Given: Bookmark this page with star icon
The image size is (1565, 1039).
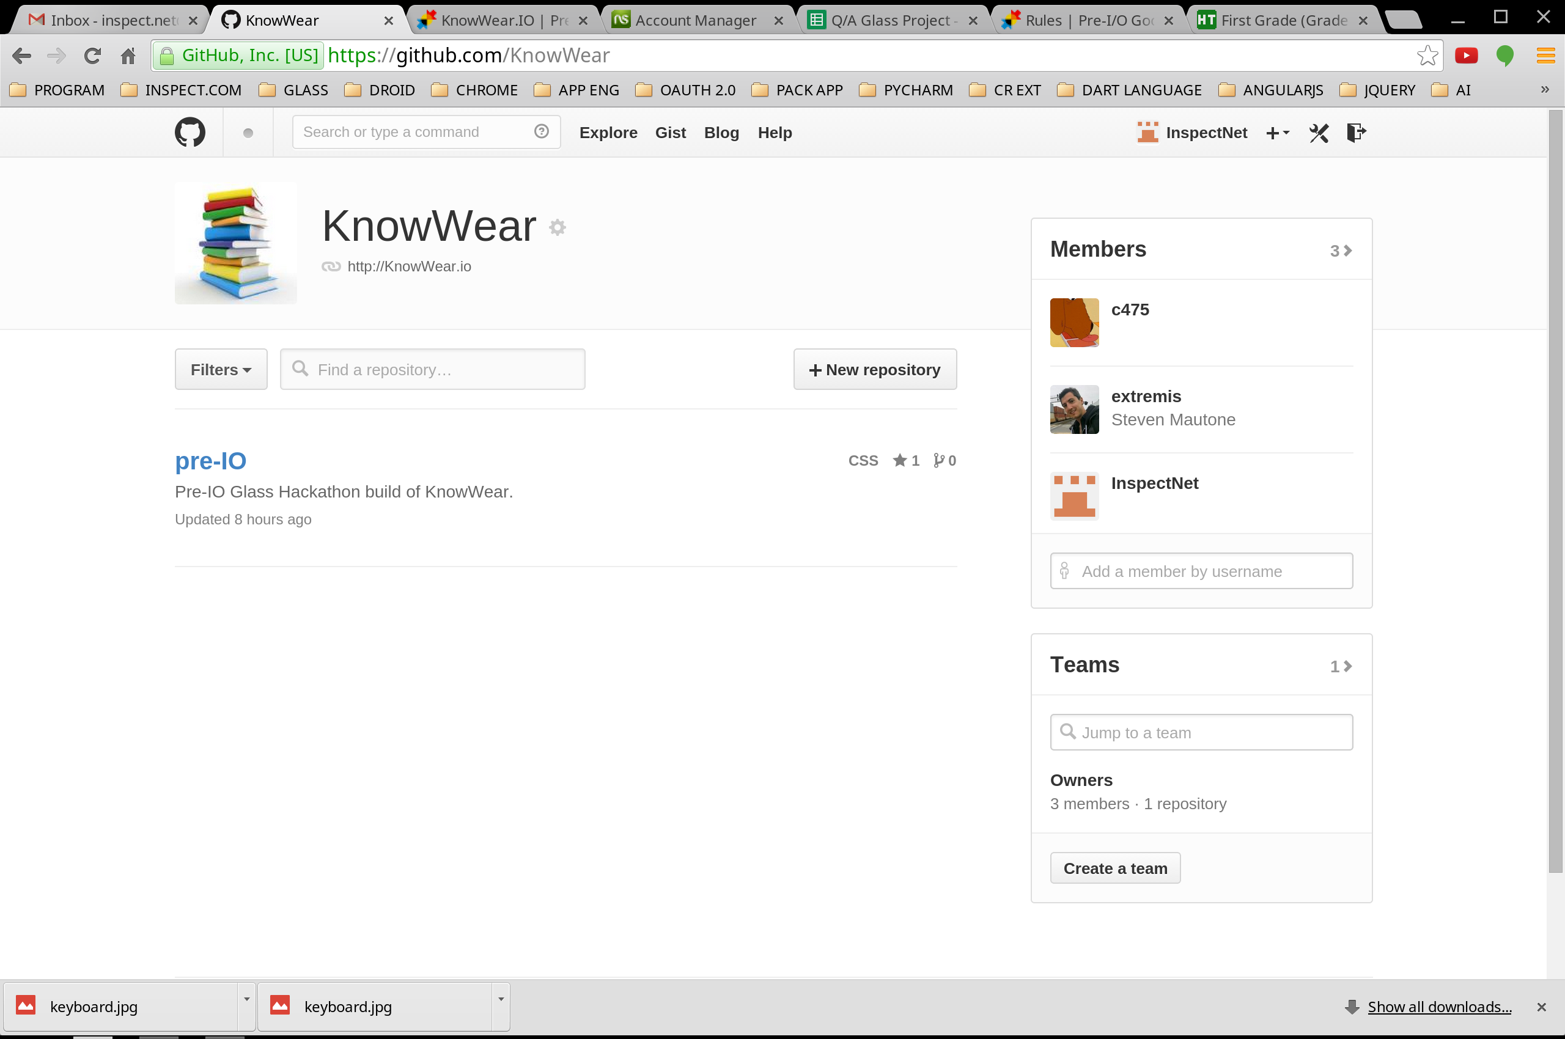Looking at the screenshot, I should tap(1427, 56).
